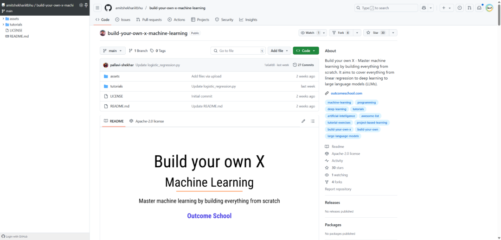This screenshot has width=501, height=240.
Task: Expand the tutorials folder in Octotree
Action: click(x=3, y=25)
